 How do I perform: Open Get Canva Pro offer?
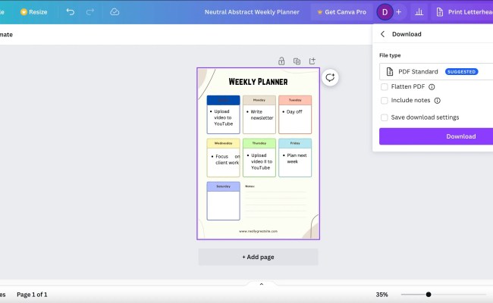[x=342, y=12]
